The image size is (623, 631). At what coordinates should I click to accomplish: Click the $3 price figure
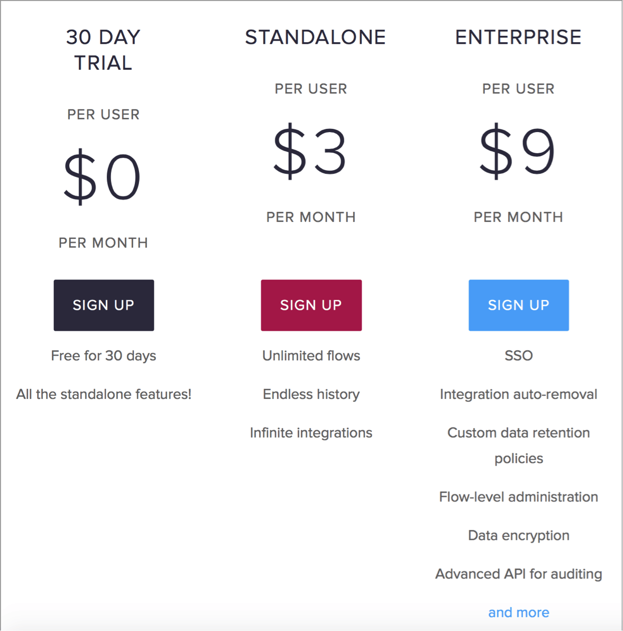309,151
